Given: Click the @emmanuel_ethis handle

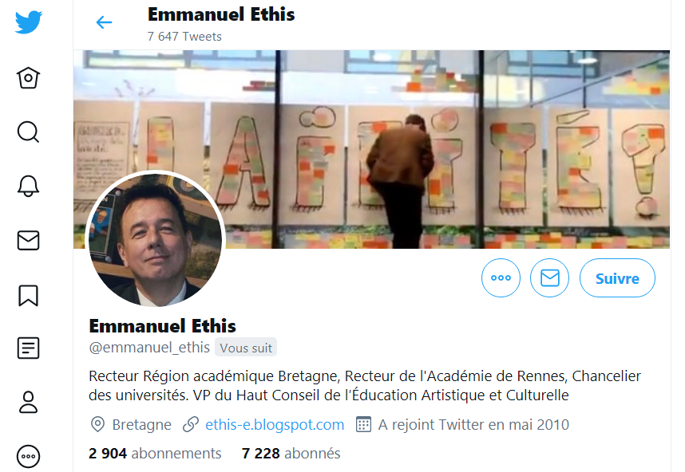Looking at the screenshot, I should (149, 348).
